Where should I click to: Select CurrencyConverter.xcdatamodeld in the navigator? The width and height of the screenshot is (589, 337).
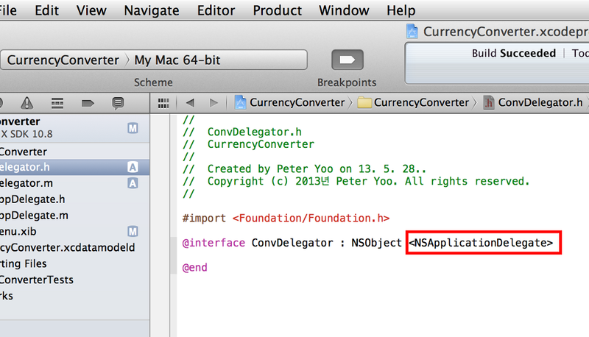click(x=68, y=247)
